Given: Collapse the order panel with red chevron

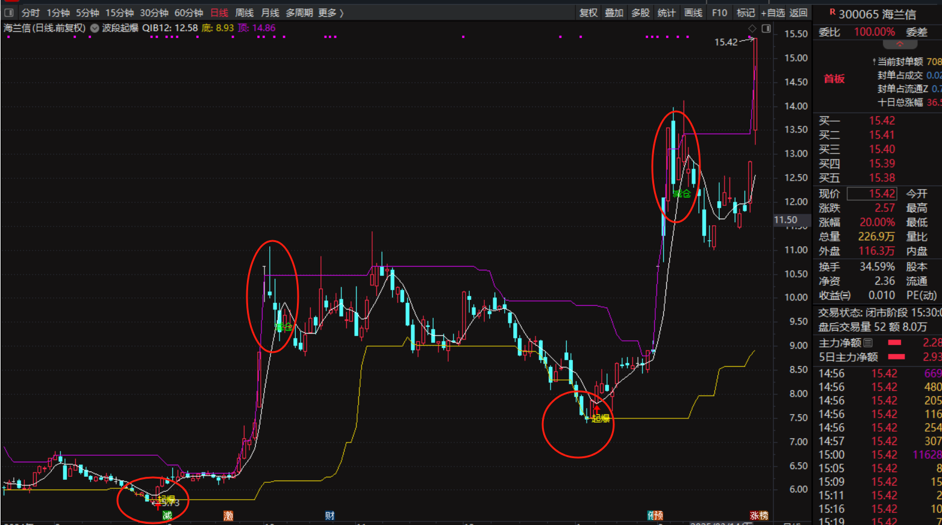Looking at the screenshot, I should point(900,45).
